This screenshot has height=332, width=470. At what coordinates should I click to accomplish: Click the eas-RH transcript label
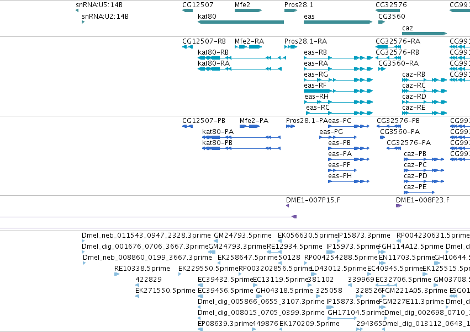[x=316, y=97]
